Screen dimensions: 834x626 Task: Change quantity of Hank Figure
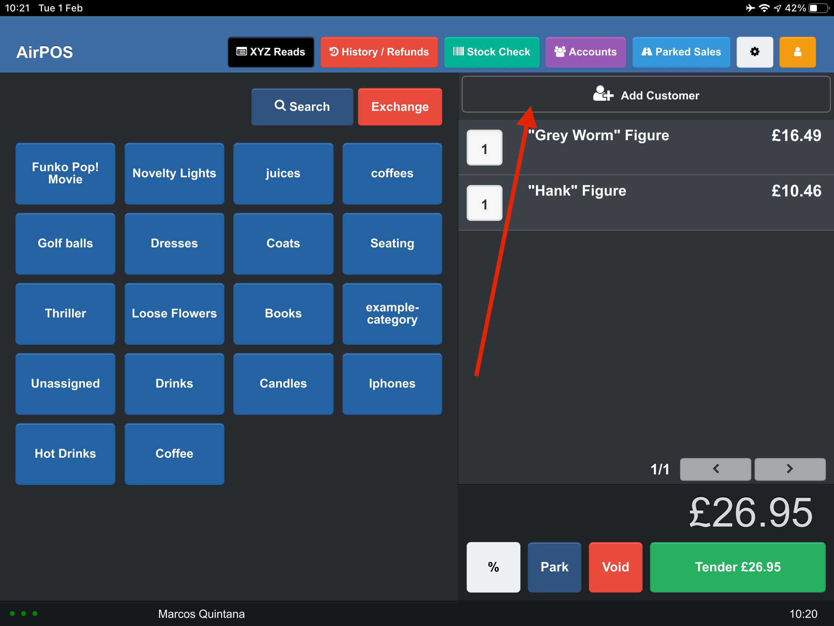click(484, 203)
